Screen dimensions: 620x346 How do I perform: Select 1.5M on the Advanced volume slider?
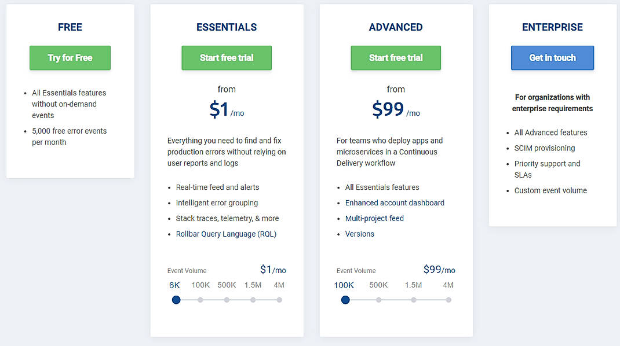coord(413,300)
